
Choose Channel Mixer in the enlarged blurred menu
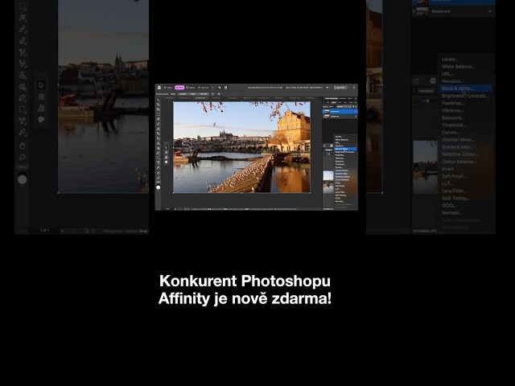click(x=458, y=139)
